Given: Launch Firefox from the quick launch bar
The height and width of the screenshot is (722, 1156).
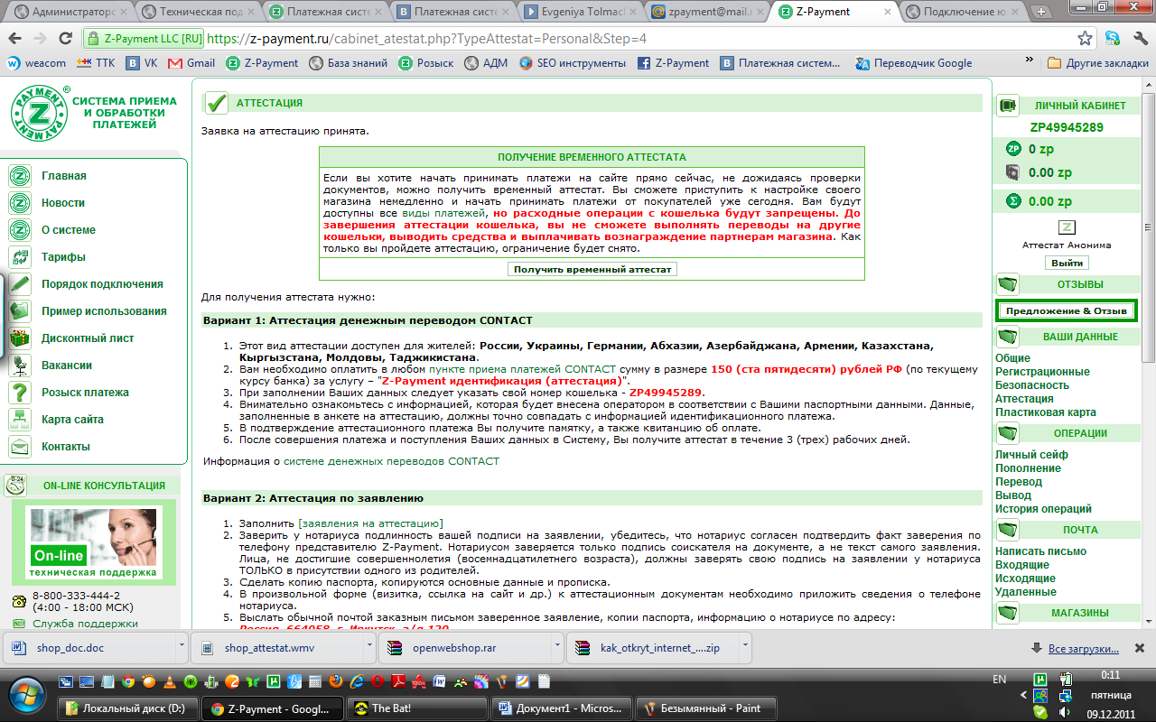Looking at the screenshot, I should (x=336, y=682).
